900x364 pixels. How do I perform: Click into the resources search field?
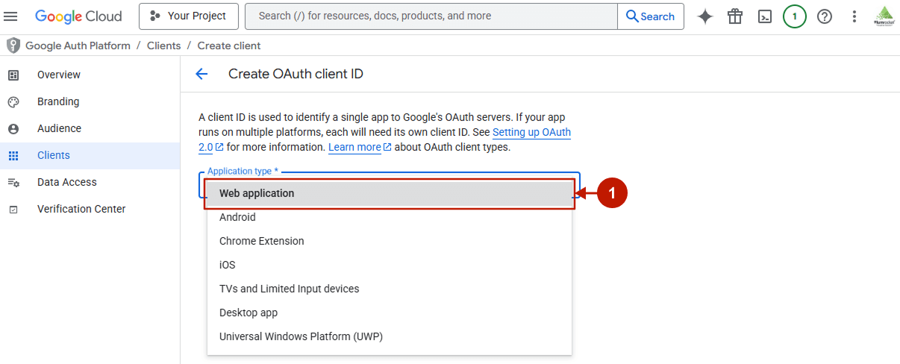tap(431, 16)
